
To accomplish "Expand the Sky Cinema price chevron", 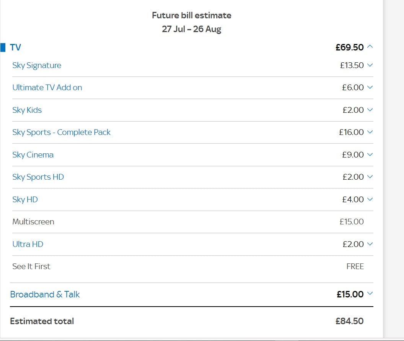I will pyautogui.click(x=370, y=154).
